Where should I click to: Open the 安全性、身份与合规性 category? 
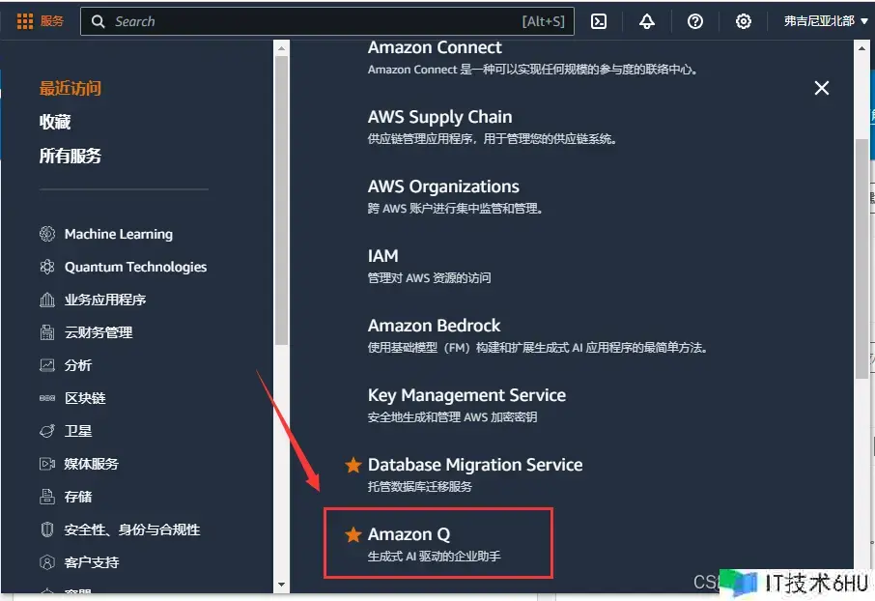pos(132,529)
